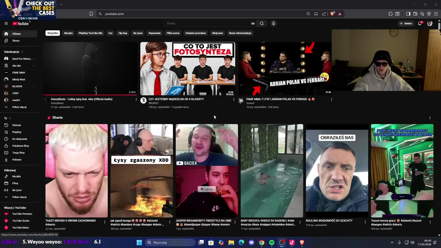
Task: Open Shorts shelf more options menu
Action: coord(430,118)
